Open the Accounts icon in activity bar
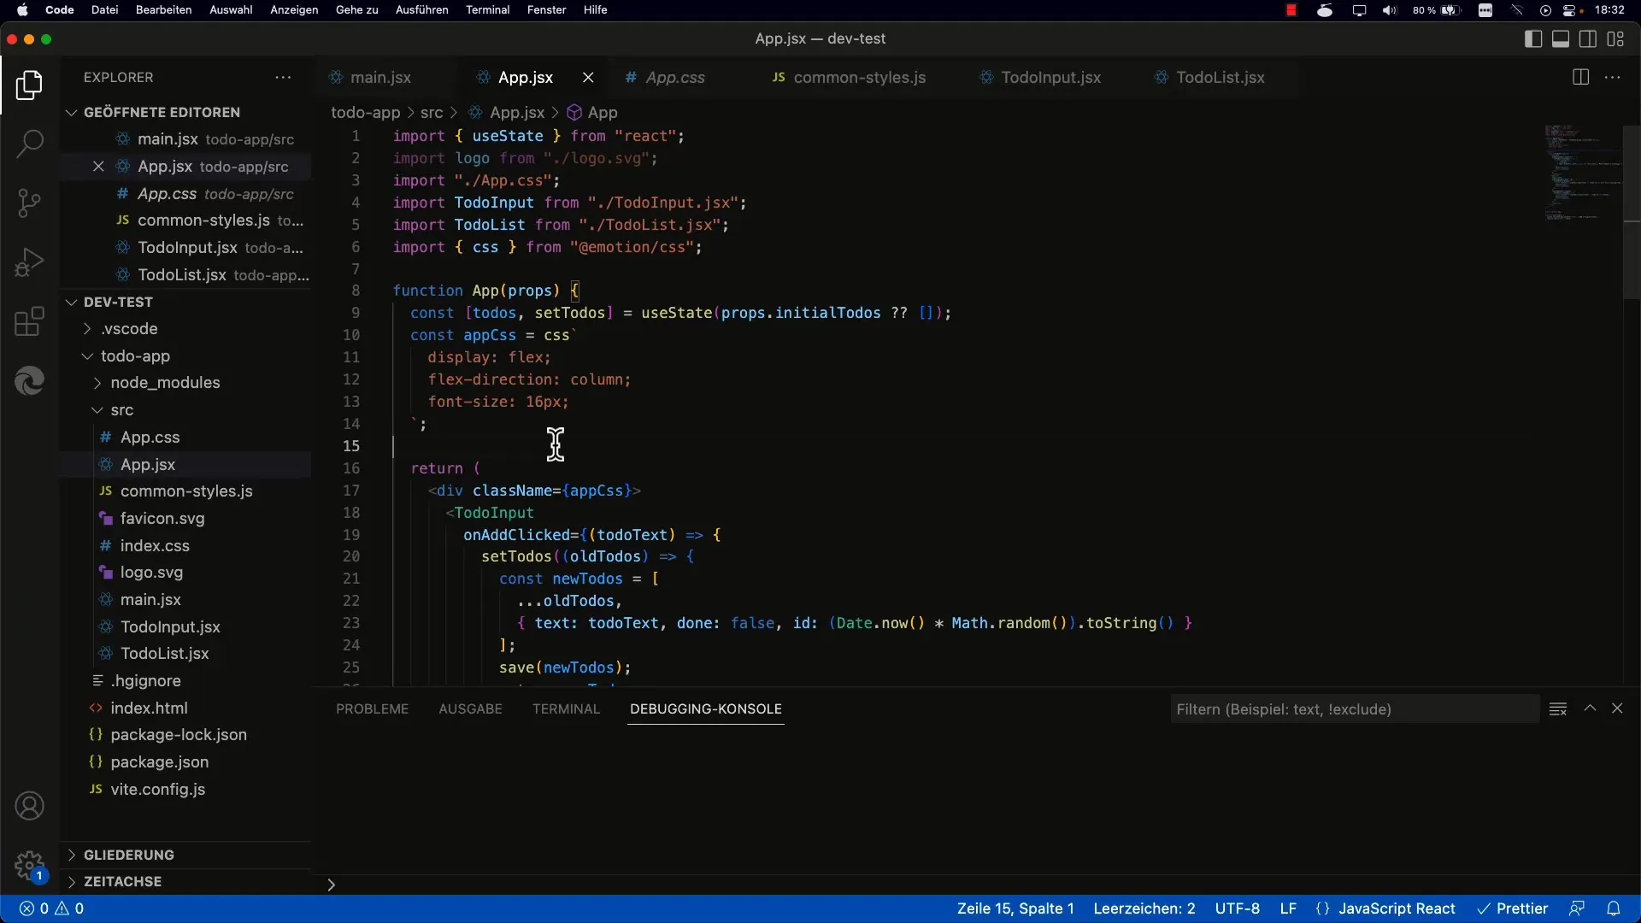 click(29, 806)
